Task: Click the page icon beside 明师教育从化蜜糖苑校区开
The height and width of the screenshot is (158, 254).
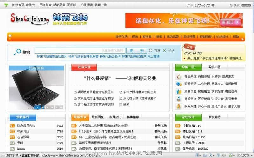Action: tap(75, 92)
